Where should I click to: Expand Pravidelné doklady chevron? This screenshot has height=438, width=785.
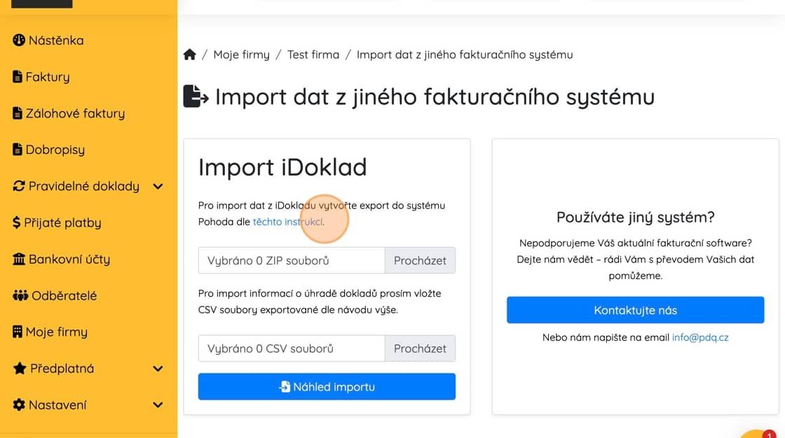pos(158,186)
